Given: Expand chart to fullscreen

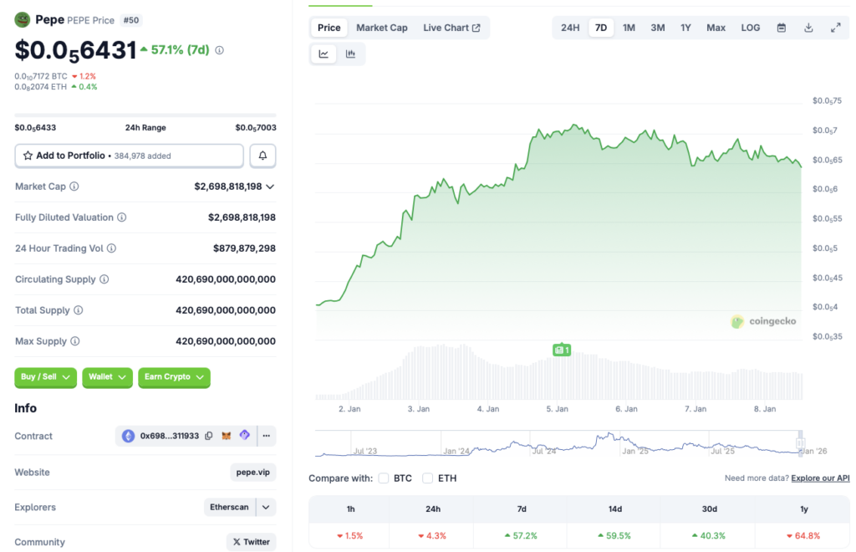Looking at the screenshot, I should (x=836, y=27).
